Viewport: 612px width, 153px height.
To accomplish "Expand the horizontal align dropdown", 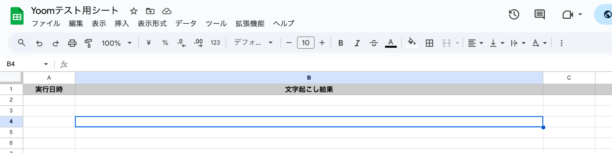I will click(x=475, y=43).
